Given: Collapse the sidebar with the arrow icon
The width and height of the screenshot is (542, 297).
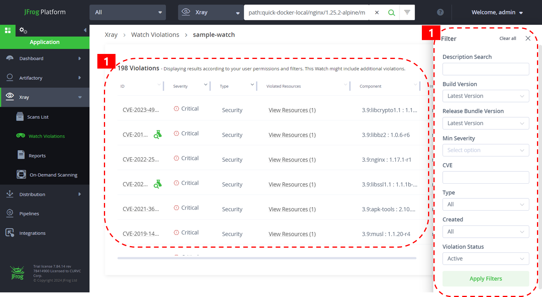Looking at the screenshot, I should click(85, 30).
